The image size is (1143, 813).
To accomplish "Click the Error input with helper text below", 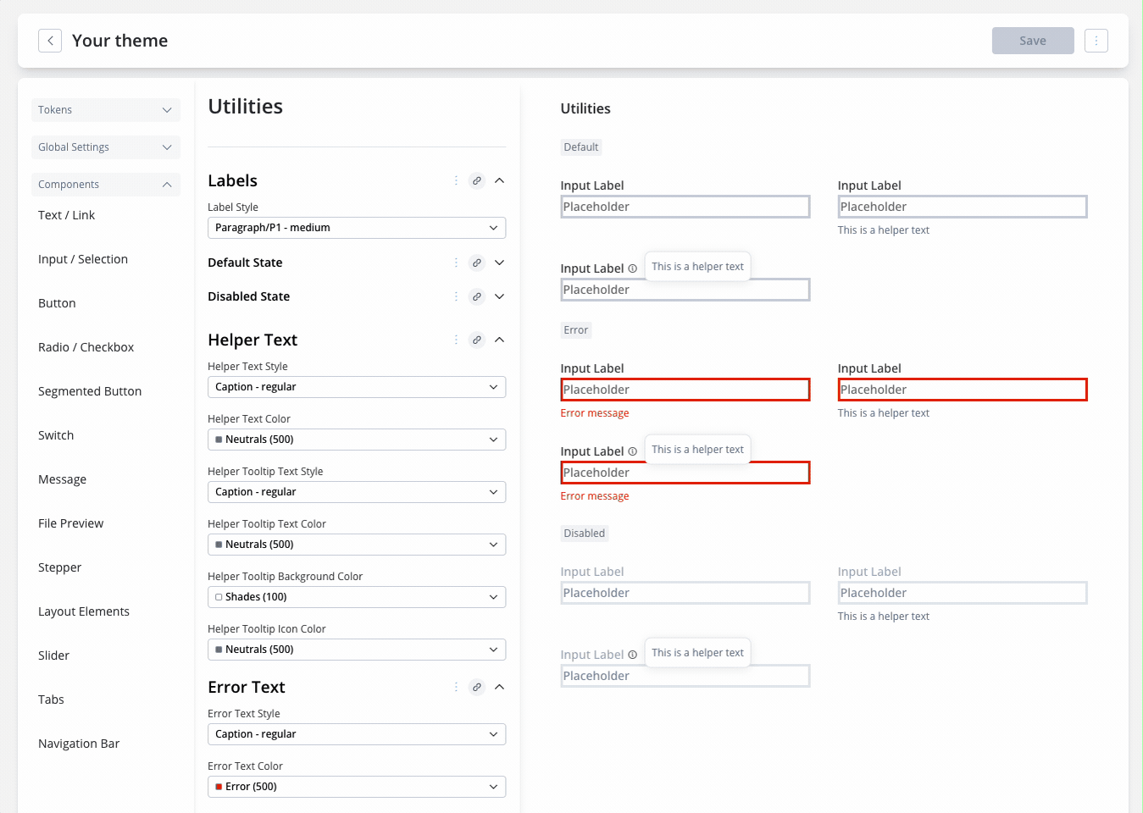I will [x=963, y=390].
